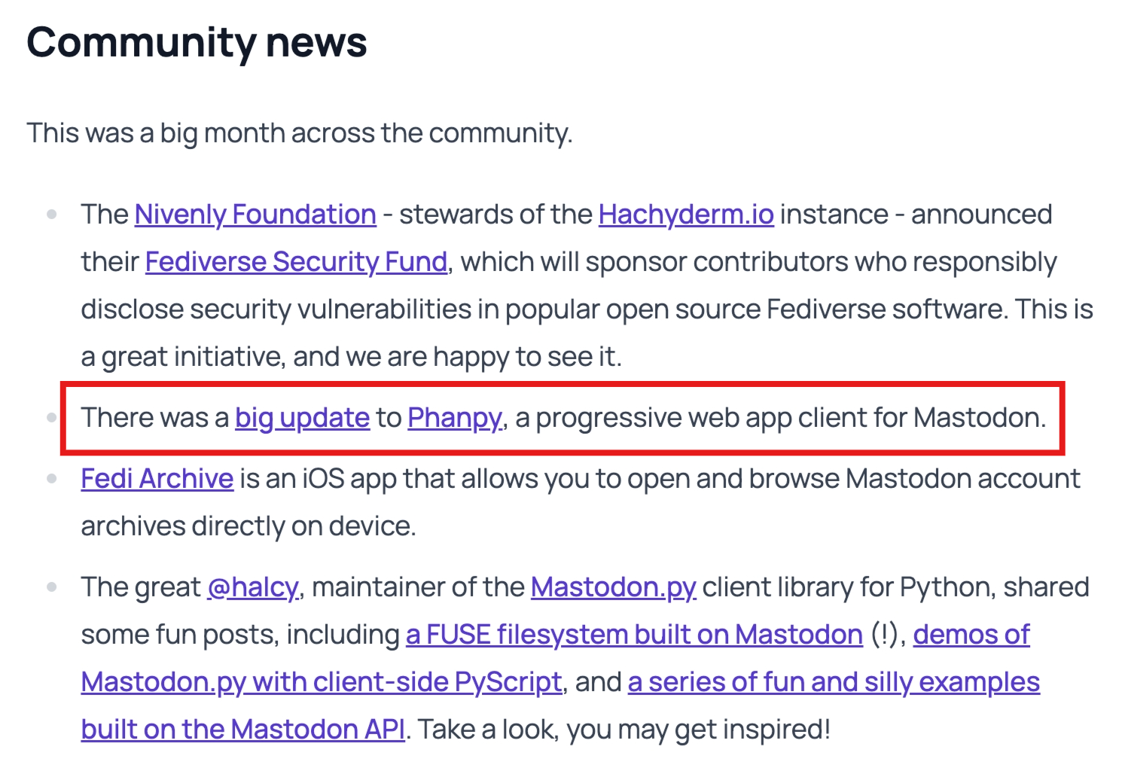Open 'a FUSE filesystem built on Mastodon' link
This screenshot has height=768, width=1128.
(x=634, y=635)
